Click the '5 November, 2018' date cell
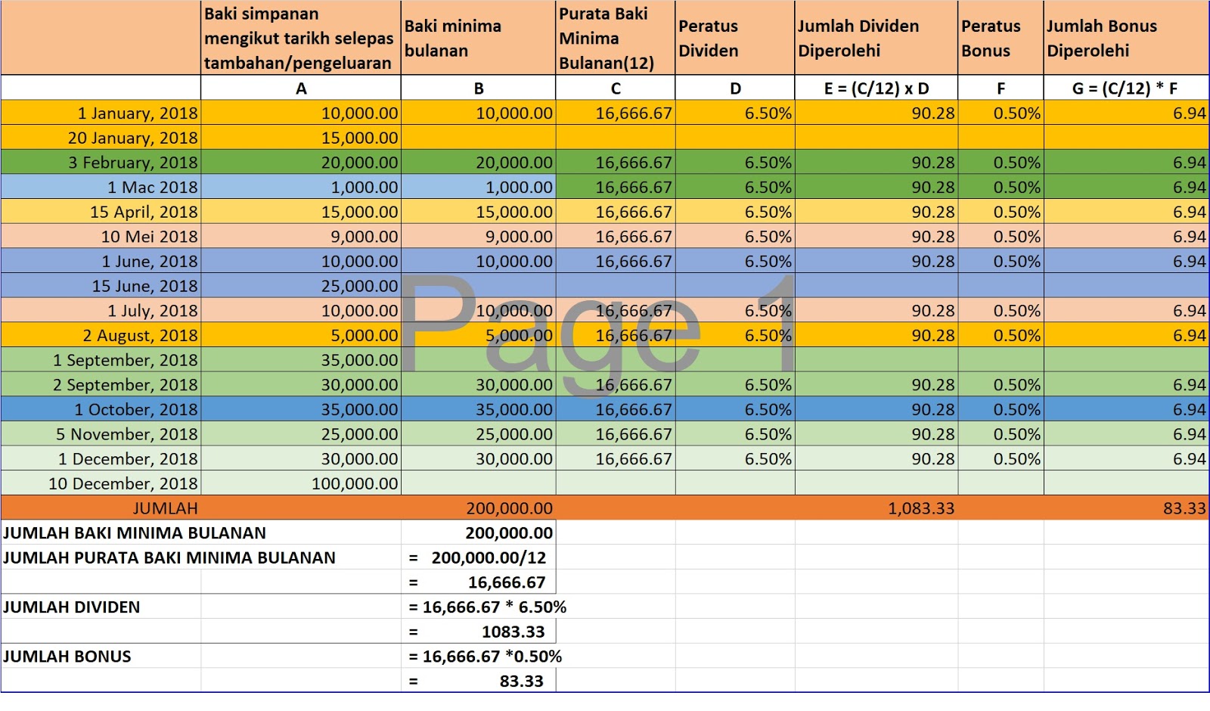Viewport: 1210px width, 711px height. tap(101, 434)
